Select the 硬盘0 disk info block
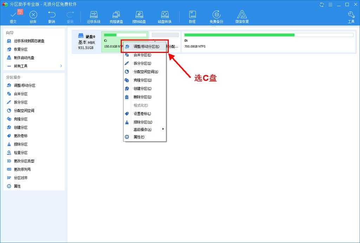Image resolution: width=360 pixels, height=243 pixels. tap(86, 42)
